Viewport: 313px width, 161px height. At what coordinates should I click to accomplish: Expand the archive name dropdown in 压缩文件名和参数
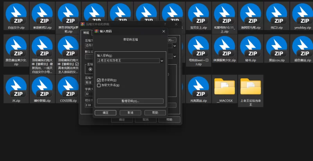click(174, 46)
